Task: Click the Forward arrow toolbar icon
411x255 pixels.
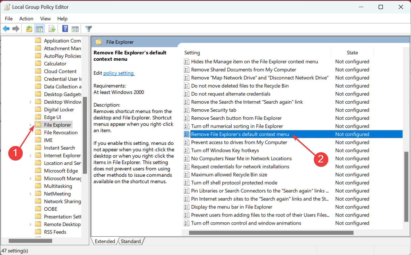Action: click(x=16, y=29)
